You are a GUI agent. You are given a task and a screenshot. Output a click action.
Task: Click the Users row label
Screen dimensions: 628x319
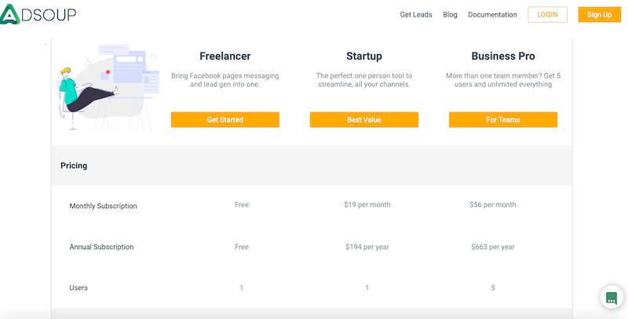tap(78, 288)
